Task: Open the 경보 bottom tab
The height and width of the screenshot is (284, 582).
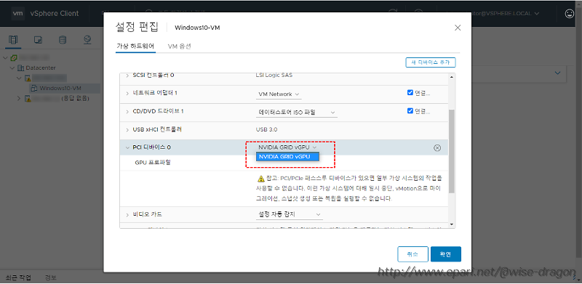Action: tap(50, 277)
